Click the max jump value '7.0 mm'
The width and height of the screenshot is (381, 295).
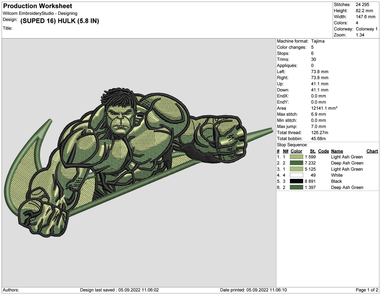[319, 126]
